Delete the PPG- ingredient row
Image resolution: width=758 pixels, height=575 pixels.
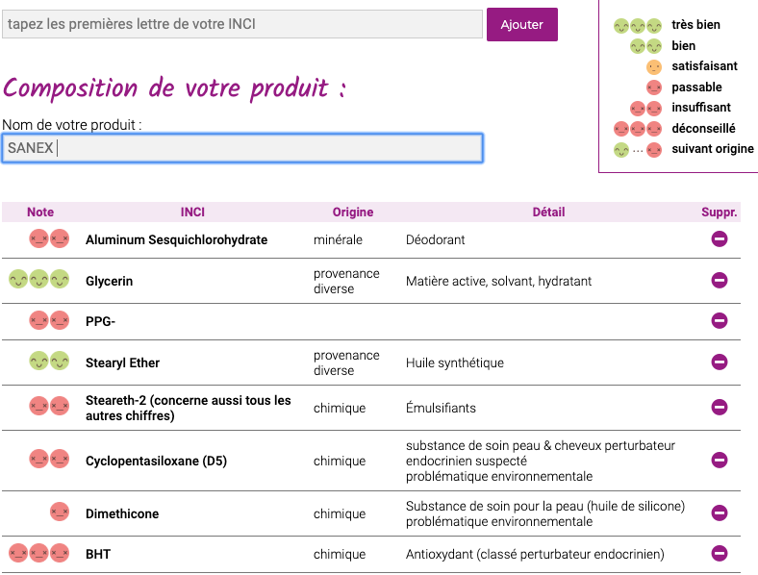click(720, 320)
